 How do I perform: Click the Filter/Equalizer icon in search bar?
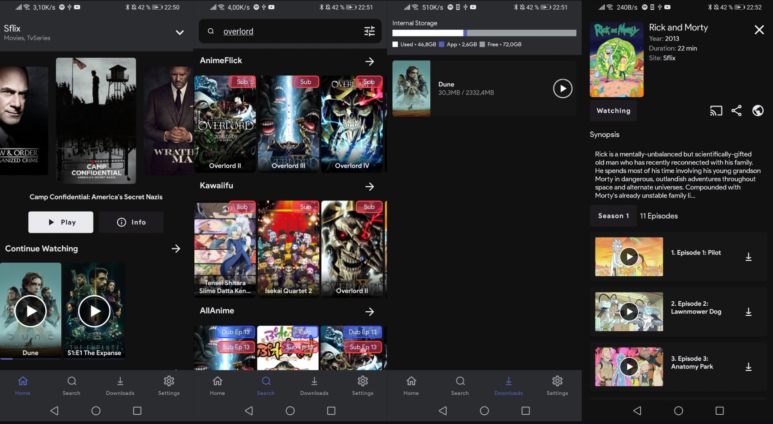[x=369, y=31]
